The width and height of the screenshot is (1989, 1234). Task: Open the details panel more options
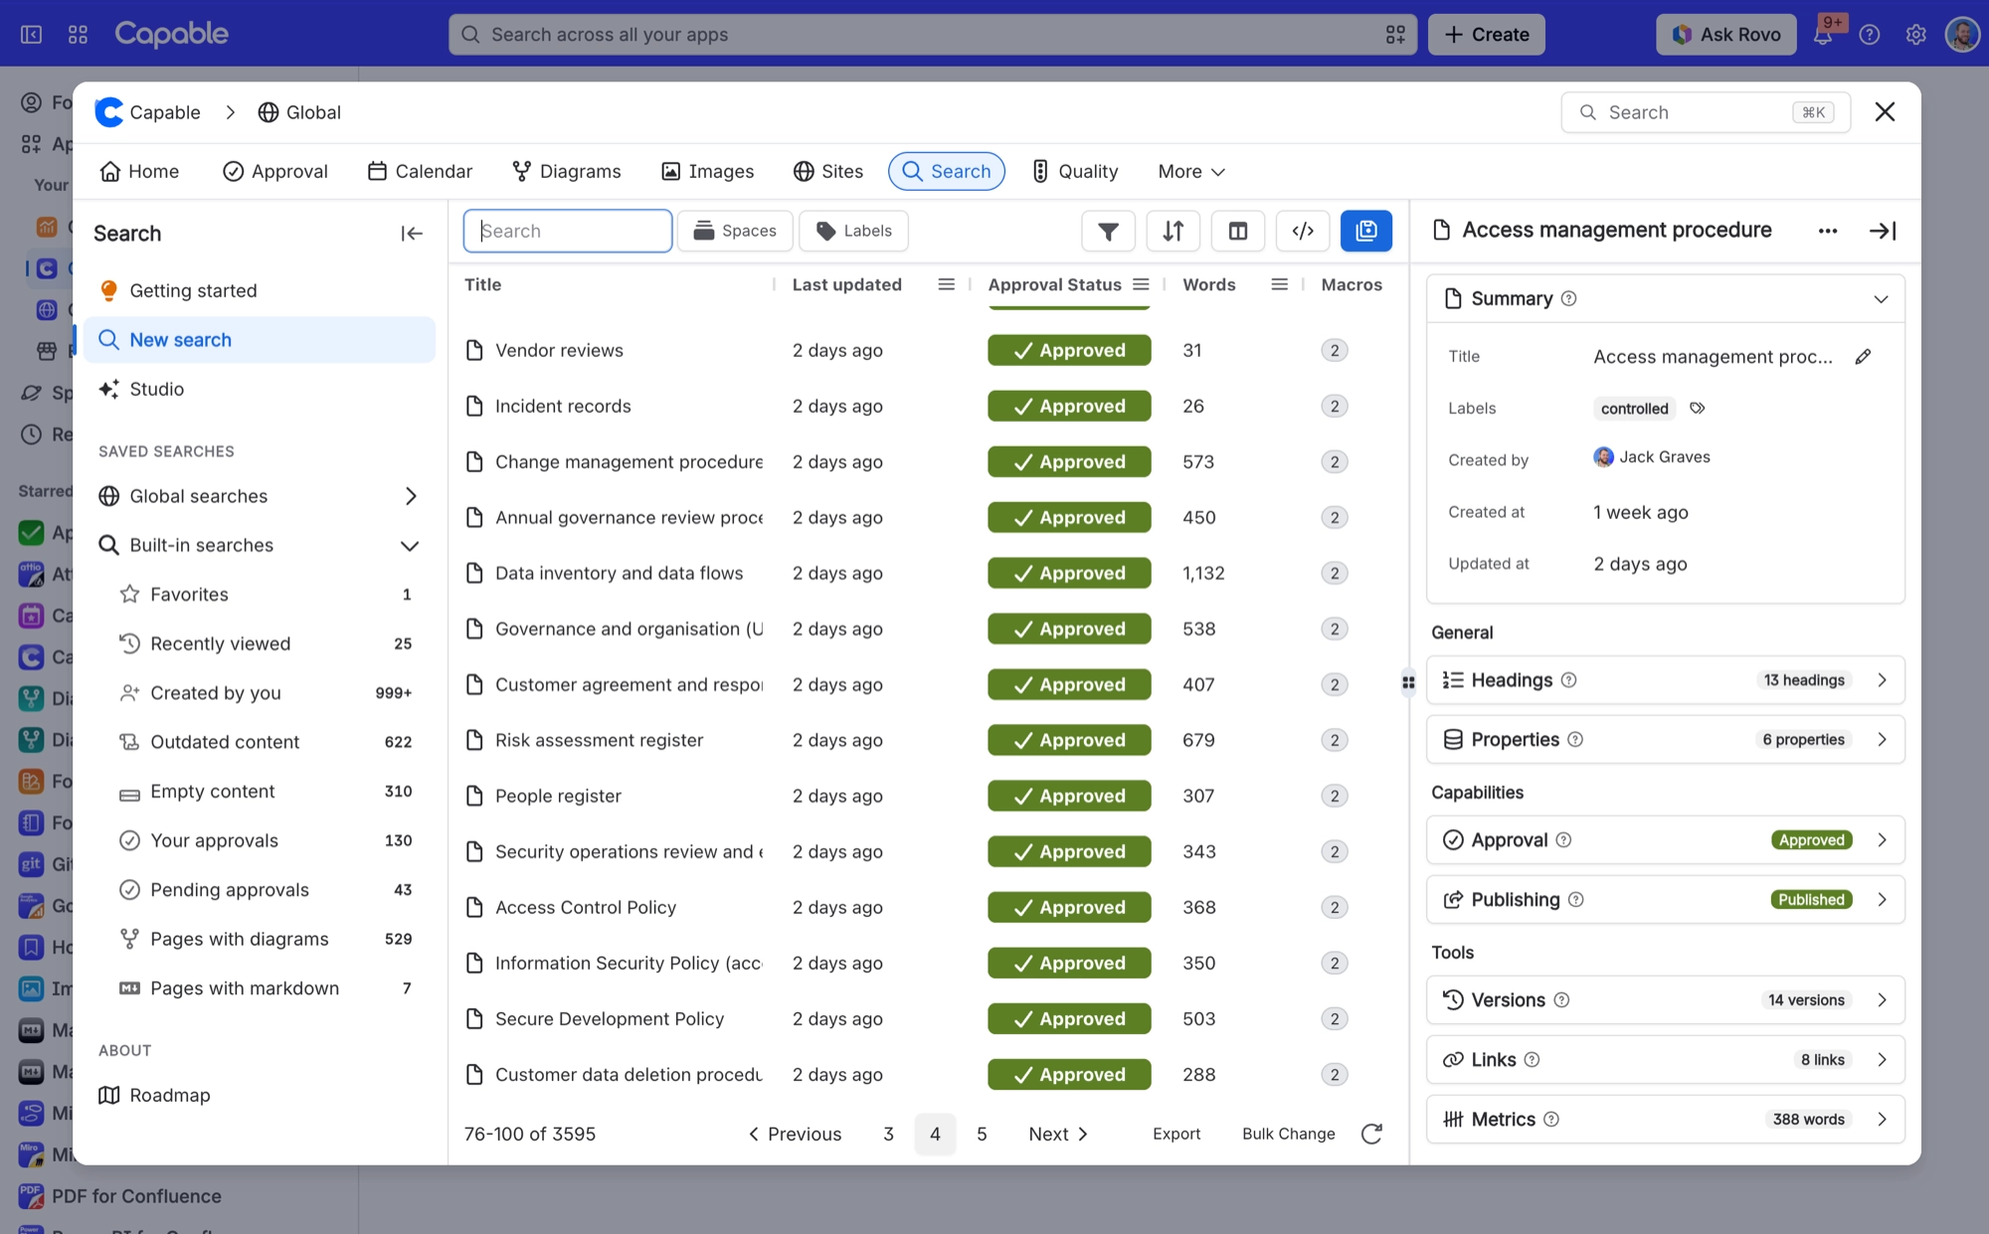click(1827, 231)
